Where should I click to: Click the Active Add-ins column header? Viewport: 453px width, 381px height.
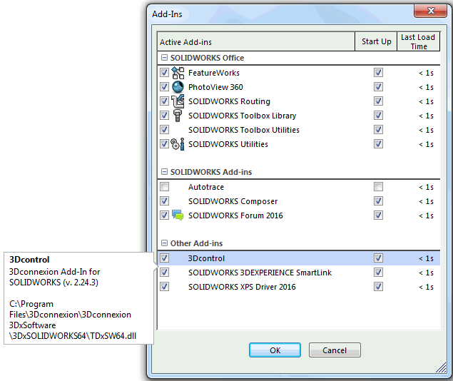[x=256, y=42]
